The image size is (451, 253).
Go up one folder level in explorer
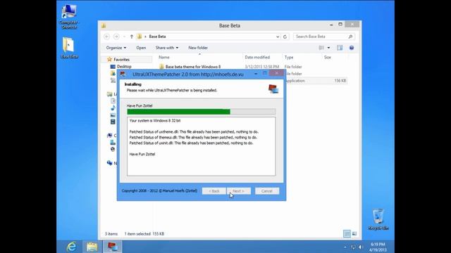pyautogui.click(x=132, y=37)
